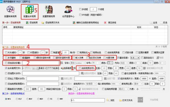Click 选择图片 background image icon

click(62, 84)
